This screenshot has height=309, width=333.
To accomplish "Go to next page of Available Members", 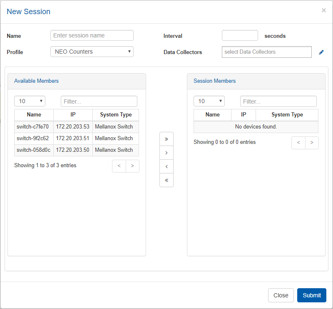I will [x=132, y=166].
